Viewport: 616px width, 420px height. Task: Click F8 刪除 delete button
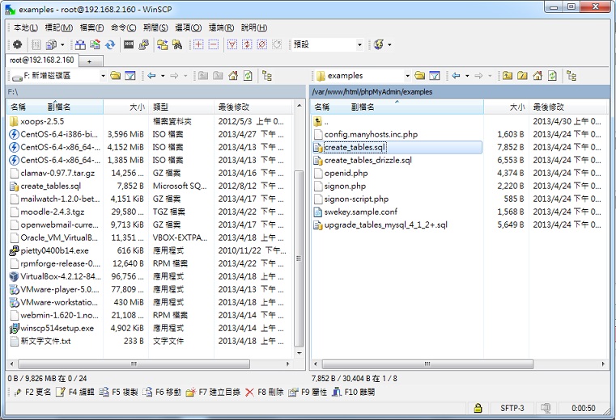265,392
